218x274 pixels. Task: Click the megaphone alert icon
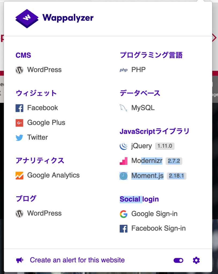point(20,260)
